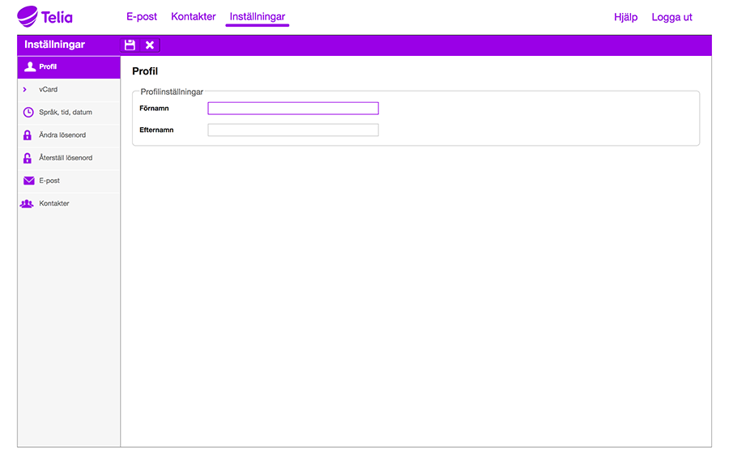729x456 pixels.
Task: Click the people group icon for Kontakter
Action: point(27,203)
